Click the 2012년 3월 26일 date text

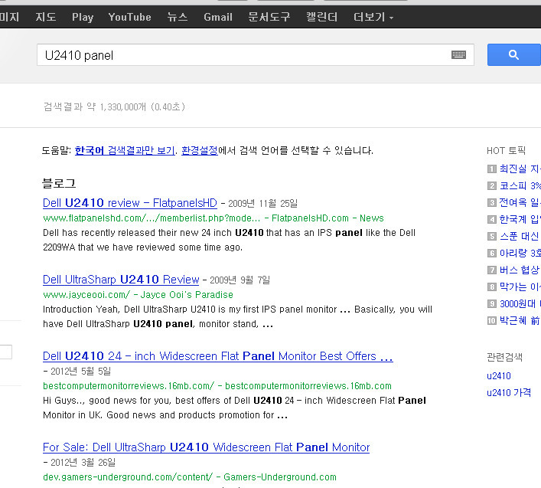tap(83, 463)
